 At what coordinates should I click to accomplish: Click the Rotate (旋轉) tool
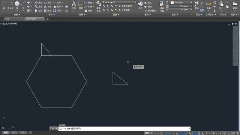pos(48,3)
